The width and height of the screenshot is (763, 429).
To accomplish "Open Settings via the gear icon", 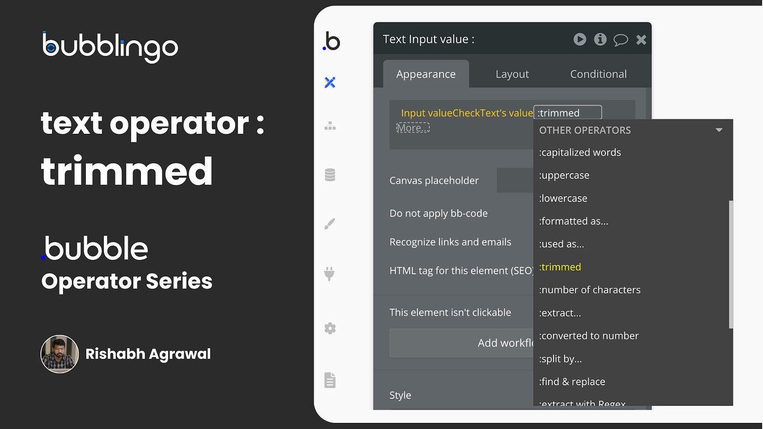I will [330, 328].
